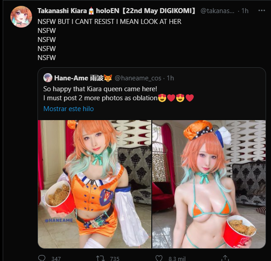
Task: Click the fox emoji next to Hane-Ame
Action: pyautogui.click(x=108, y=78)
